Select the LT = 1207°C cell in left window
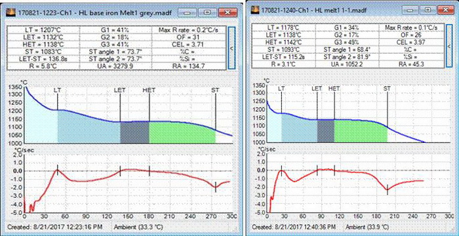Viewport: 459px width, 236px height. click(x=43, y=30)
